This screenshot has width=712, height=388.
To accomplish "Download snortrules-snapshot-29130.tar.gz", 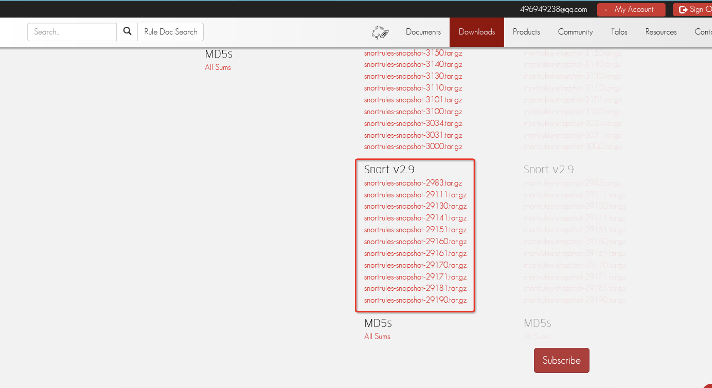I will click(415, 206).
